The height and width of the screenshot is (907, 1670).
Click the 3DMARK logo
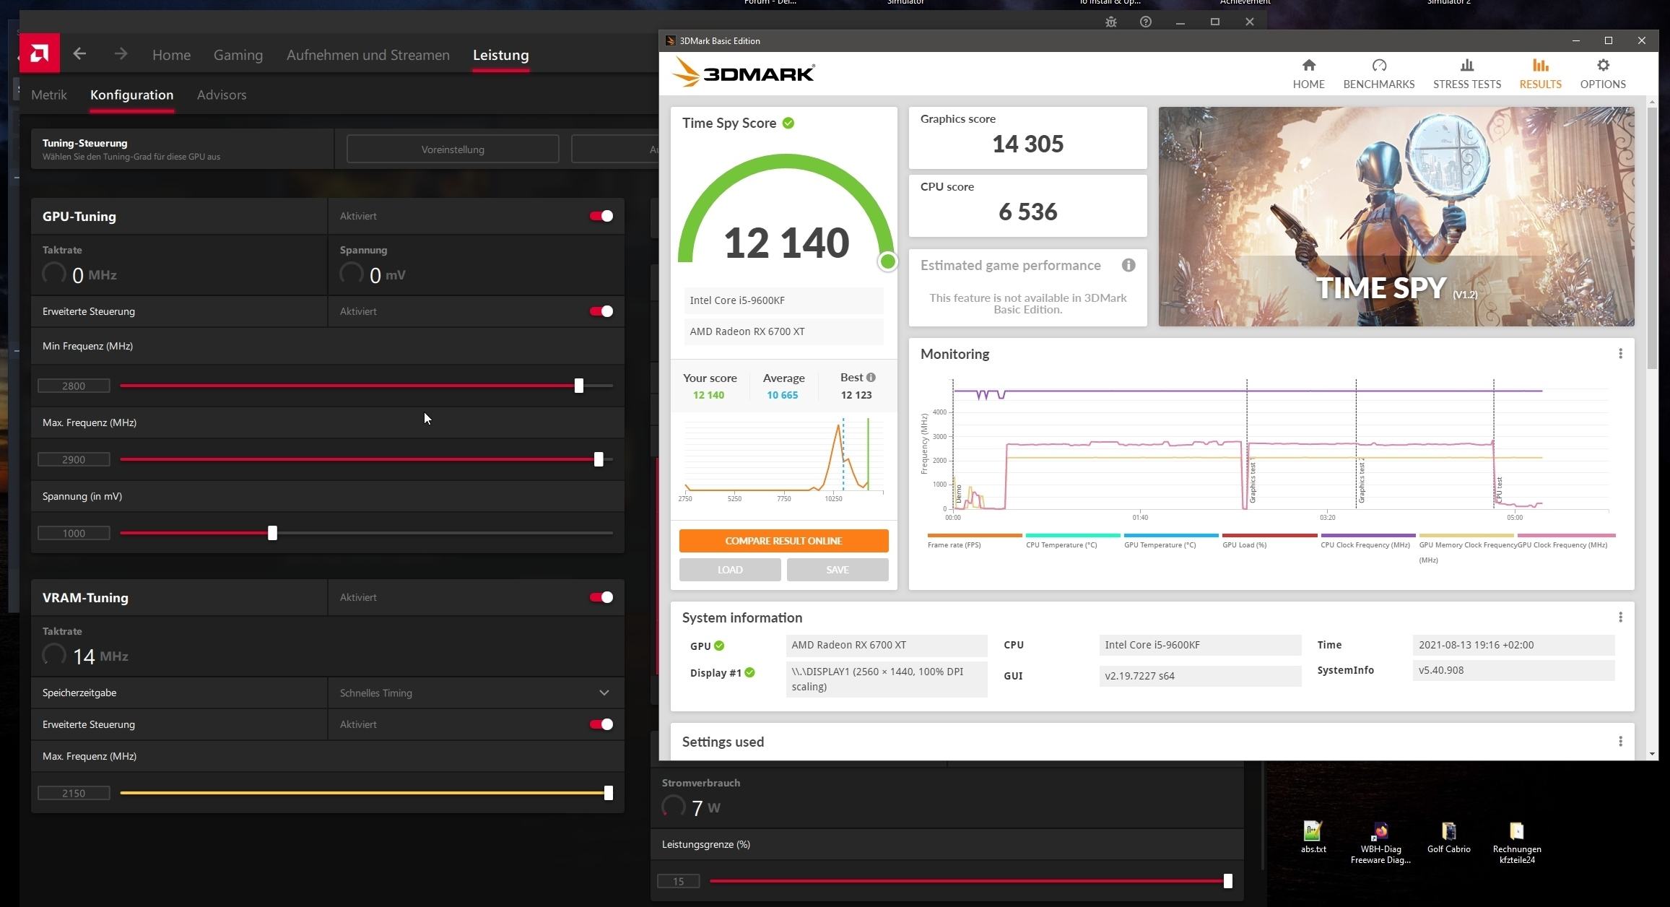(743, 72)
